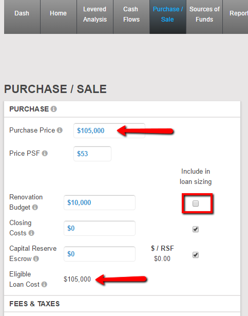Click the Price PSF info icon
This screenshot has width=248, height=316.
click(45, 153)
